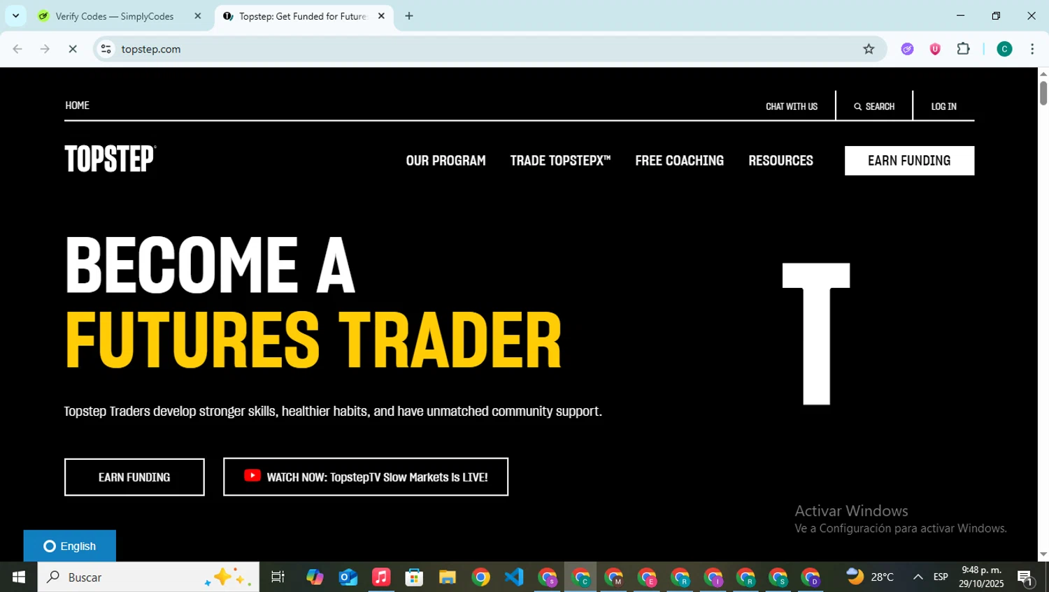Click the address bar showing topstep.com
1049x592 pixels.
coord(483,49)
